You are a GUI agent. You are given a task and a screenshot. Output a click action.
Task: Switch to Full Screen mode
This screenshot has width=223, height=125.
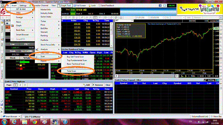[x=79, y=6]
